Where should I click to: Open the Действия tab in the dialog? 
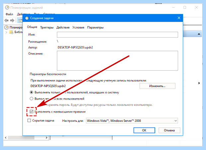63,28
